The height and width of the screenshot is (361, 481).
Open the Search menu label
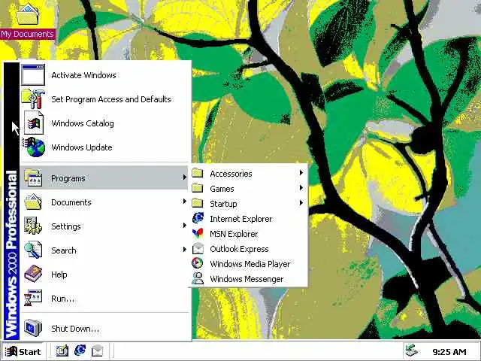[x=63, y=250]
